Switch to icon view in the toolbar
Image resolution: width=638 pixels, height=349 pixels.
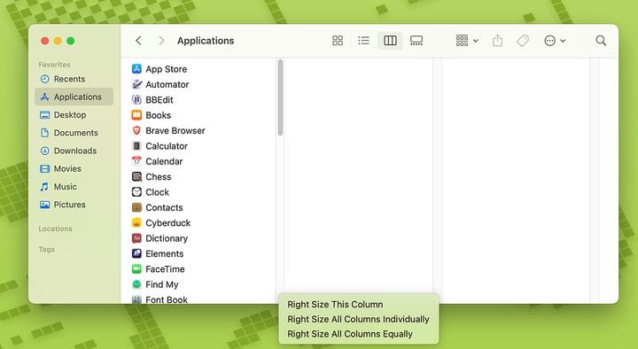click(338, 40)
